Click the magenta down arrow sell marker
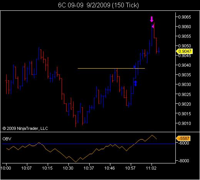 tap(152, 19)
